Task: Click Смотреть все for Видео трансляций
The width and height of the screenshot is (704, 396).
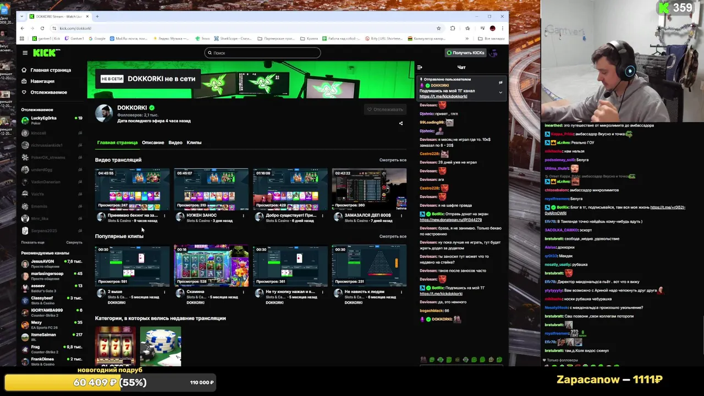Action: (393, 160)
